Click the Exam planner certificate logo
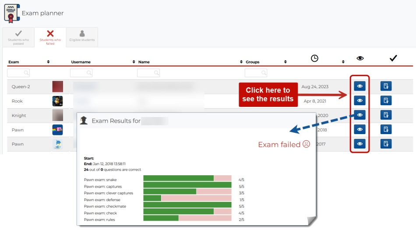The height and width of the screenshot is (230, 416). [11, 13]
